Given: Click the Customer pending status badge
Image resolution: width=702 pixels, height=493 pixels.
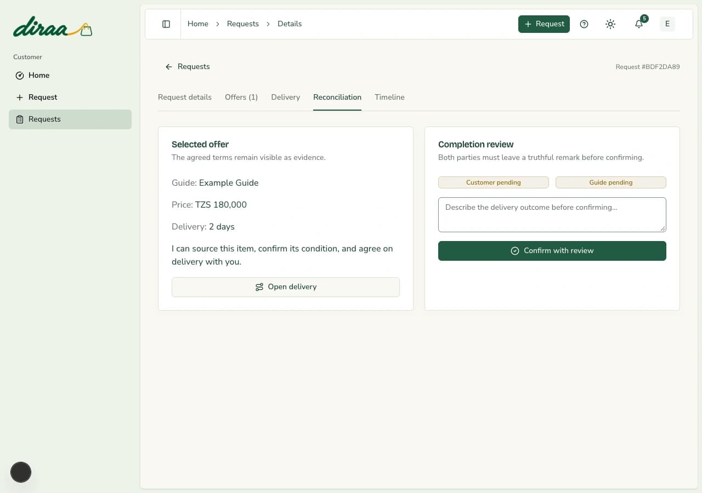Looking at the screenshot, I should [x=494, y=182].
